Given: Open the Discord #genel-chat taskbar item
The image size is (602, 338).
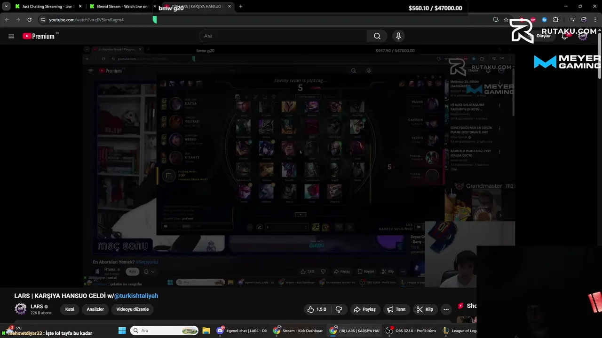Looking at the screenshot, I should pos(242,330).
